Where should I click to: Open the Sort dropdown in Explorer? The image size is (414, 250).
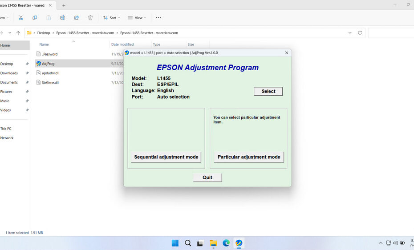[111, 18]
